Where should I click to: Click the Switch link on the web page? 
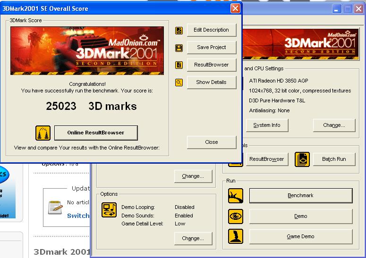[x=78, y=216]
